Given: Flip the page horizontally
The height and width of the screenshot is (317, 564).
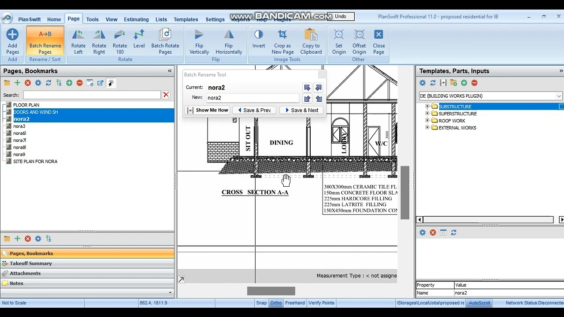Looking at the screenshot, I should pyautogui.click(x=229, y=41).
